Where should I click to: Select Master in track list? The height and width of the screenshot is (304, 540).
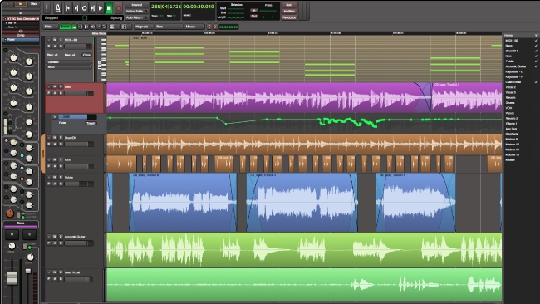point(510,159)
